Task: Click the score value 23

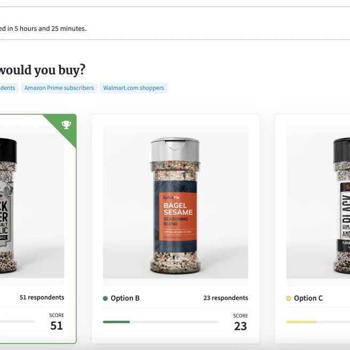Action: point(241,326)
